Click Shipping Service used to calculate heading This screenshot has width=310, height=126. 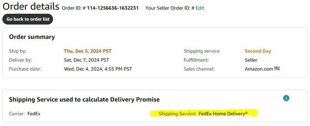(x=84, y=99)
